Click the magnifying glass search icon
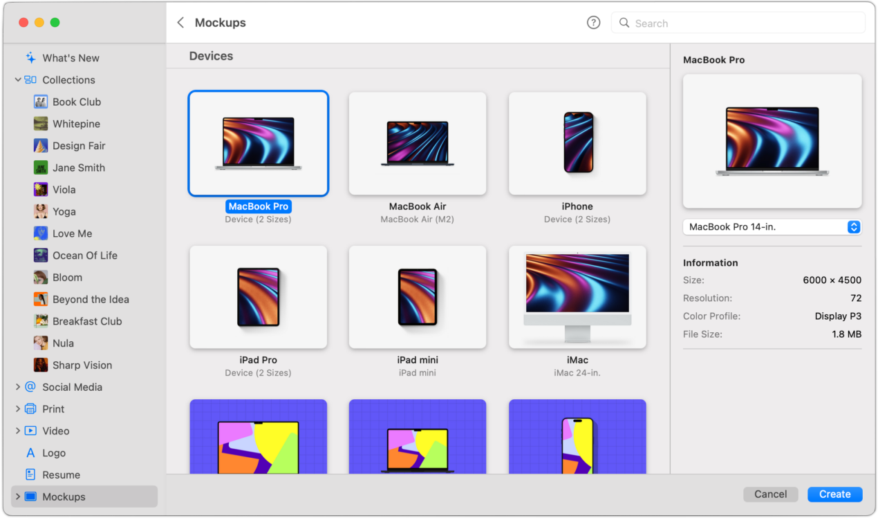Image resolution: width=878 pixels, height=520 pixels. pos(624,23)
